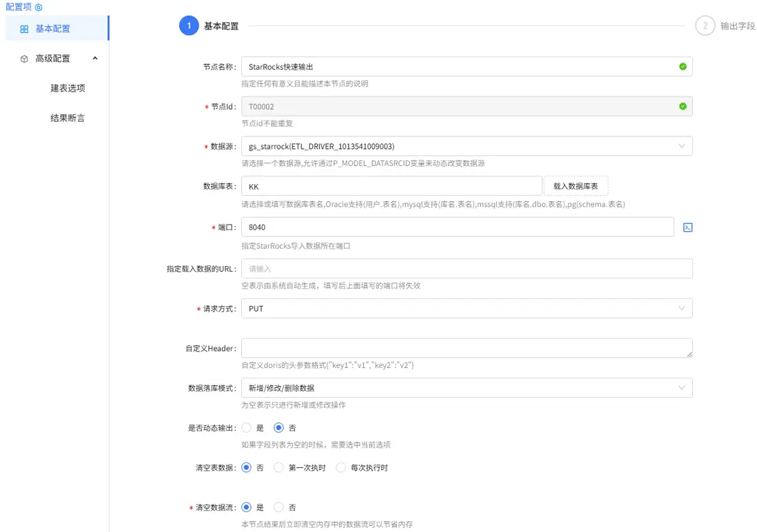Click the cube icon beside 高级配置
757x532 pixels.
[23, 59]
